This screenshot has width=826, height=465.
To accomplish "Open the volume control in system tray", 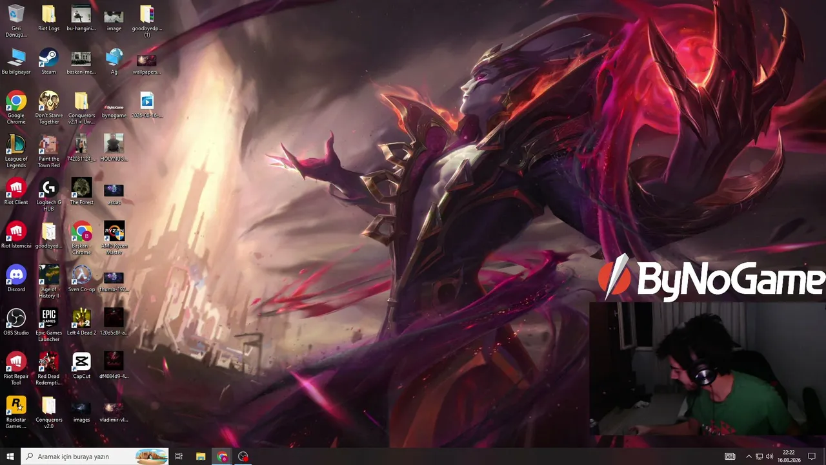I will click(x=769, y=457).
